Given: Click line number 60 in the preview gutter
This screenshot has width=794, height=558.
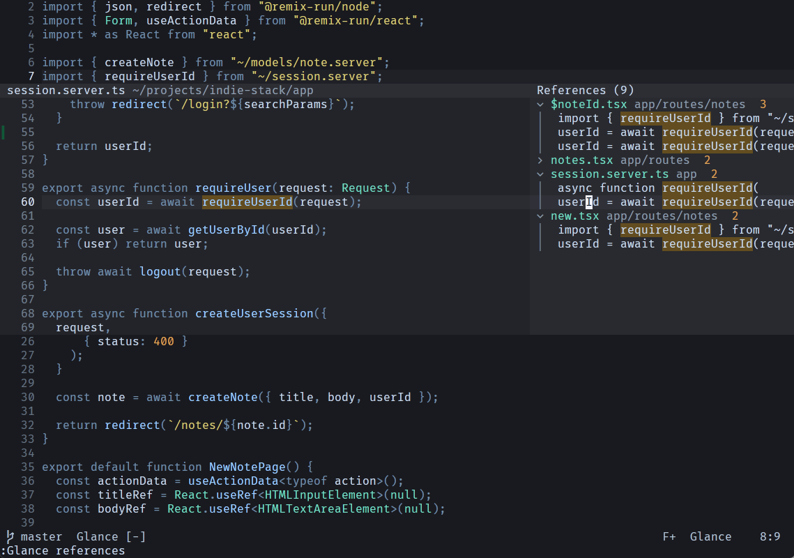Looking at the screenshot, I should point(28,202).
